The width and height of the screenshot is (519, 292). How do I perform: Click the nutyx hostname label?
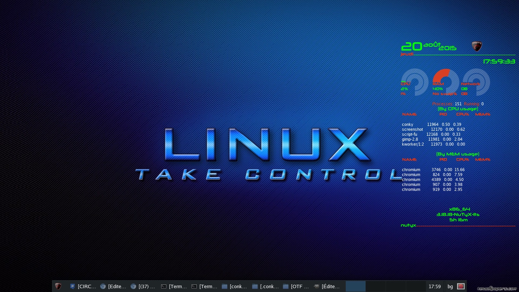[408, 225]
